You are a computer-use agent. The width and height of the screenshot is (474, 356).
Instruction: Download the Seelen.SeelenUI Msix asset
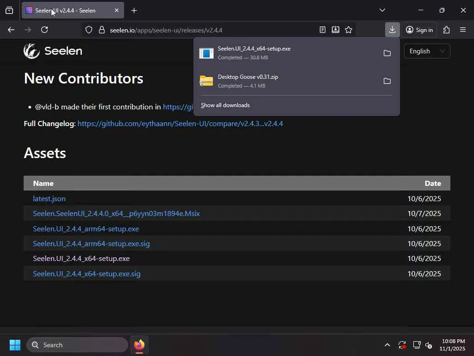coord(116,213)
